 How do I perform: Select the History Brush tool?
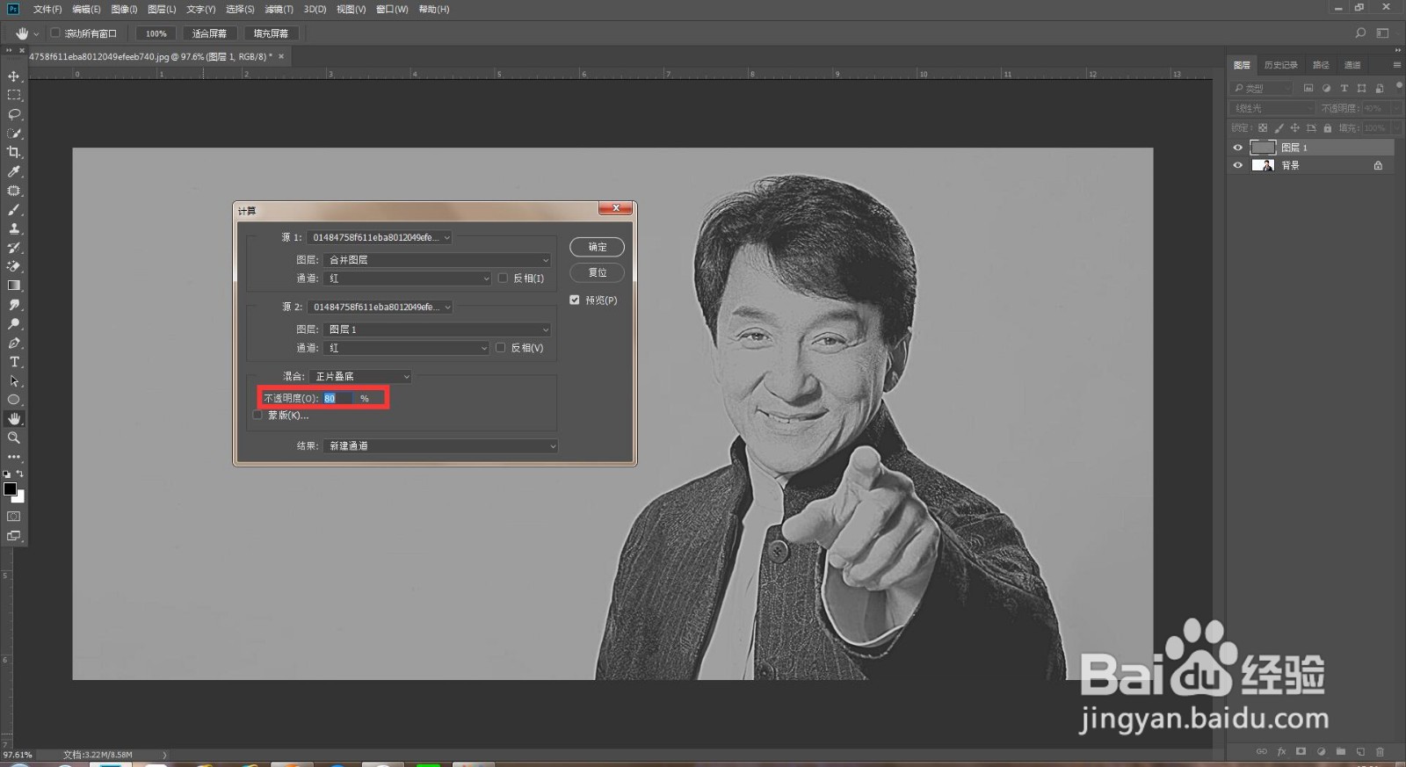click(14, 248)
